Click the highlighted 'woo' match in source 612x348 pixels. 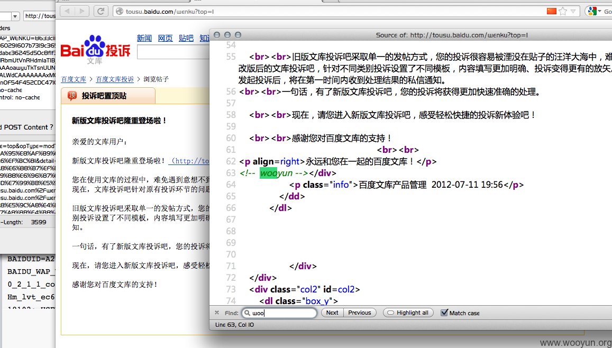(268, 173)
